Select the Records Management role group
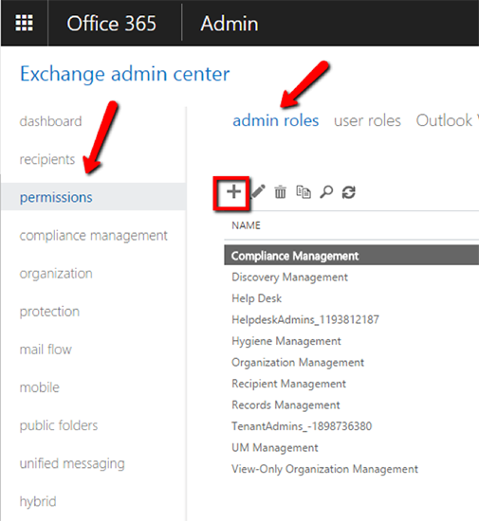The image size is (479, 521). click(286, 405)
